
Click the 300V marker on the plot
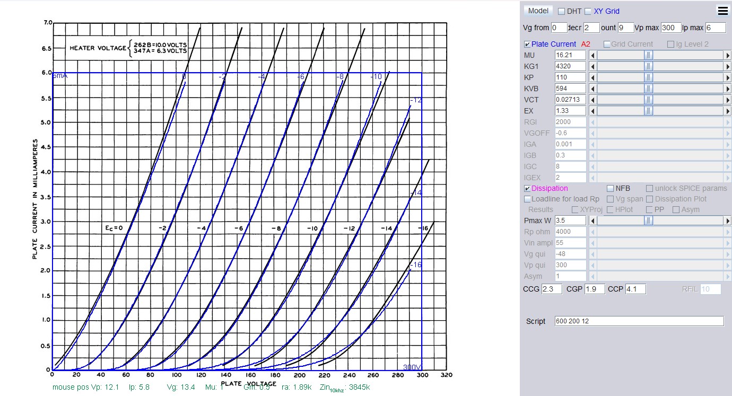tap(412, 367)
